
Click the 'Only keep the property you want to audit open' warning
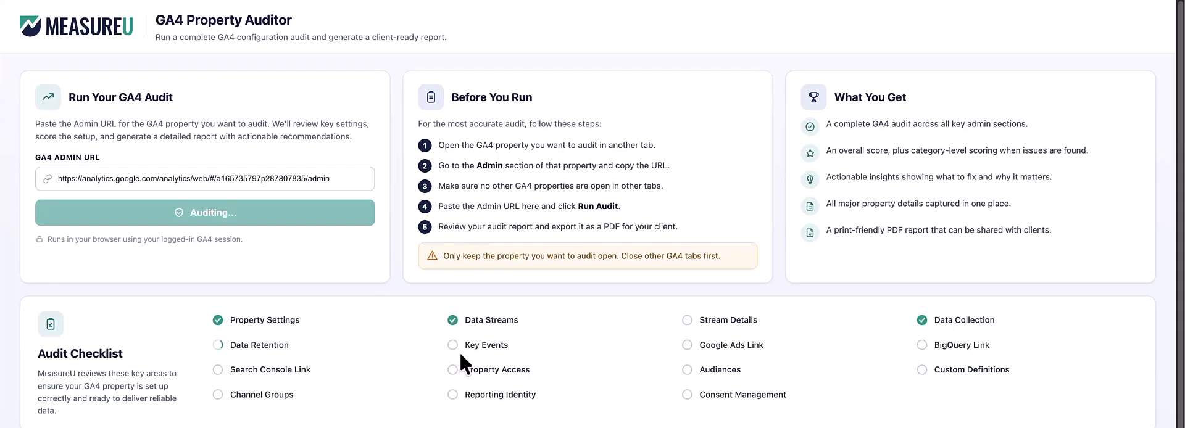click(x=588, y=256)
